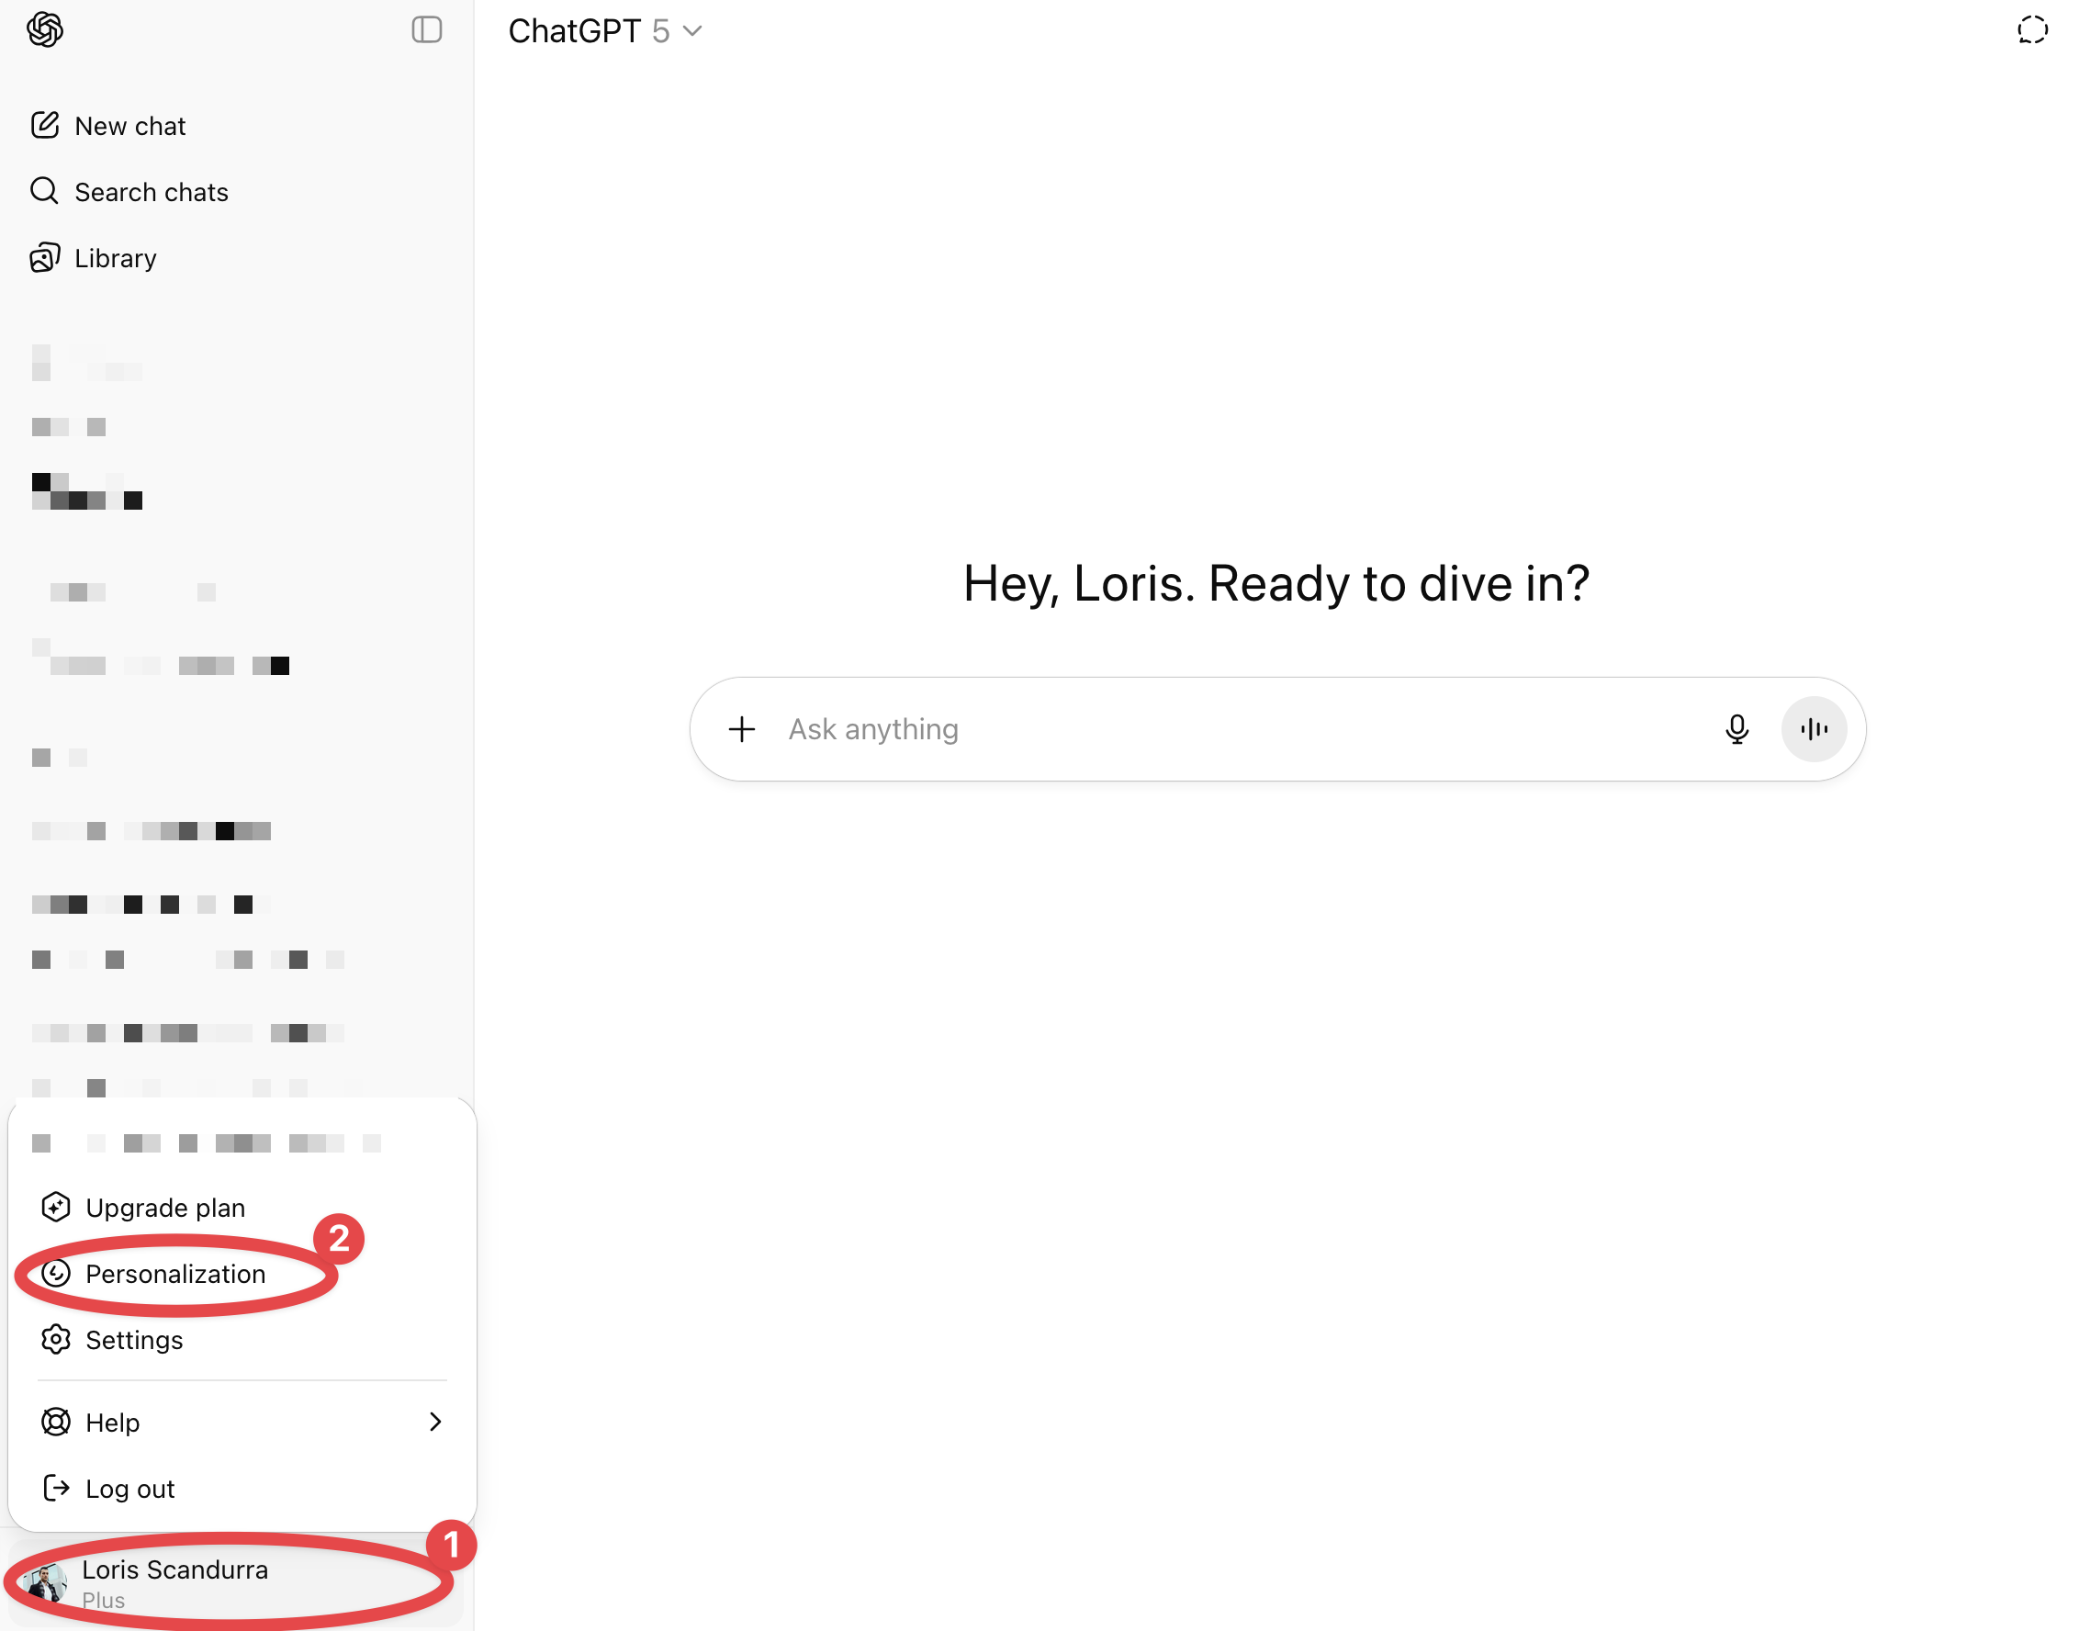Image resolution: width=2079 pixels, height=1631 pixels.
Task: Click the Loris Scandurra account button
Action: pos(236,1582)
